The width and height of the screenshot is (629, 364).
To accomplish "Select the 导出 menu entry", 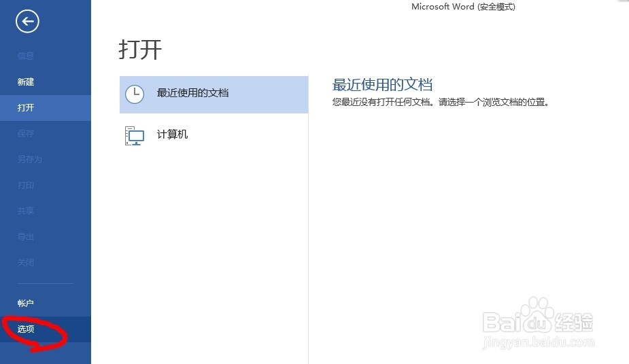I will [x=25, y=236].
